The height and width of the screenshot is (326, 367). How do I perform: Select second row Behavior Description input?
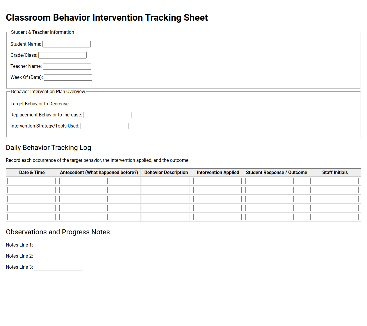coord(166,190)
